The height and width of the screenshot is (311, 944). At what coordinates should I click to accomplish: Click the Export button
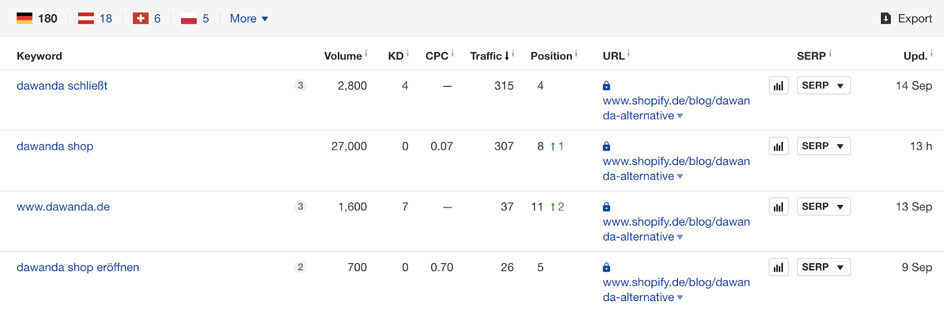pos(906,18)
